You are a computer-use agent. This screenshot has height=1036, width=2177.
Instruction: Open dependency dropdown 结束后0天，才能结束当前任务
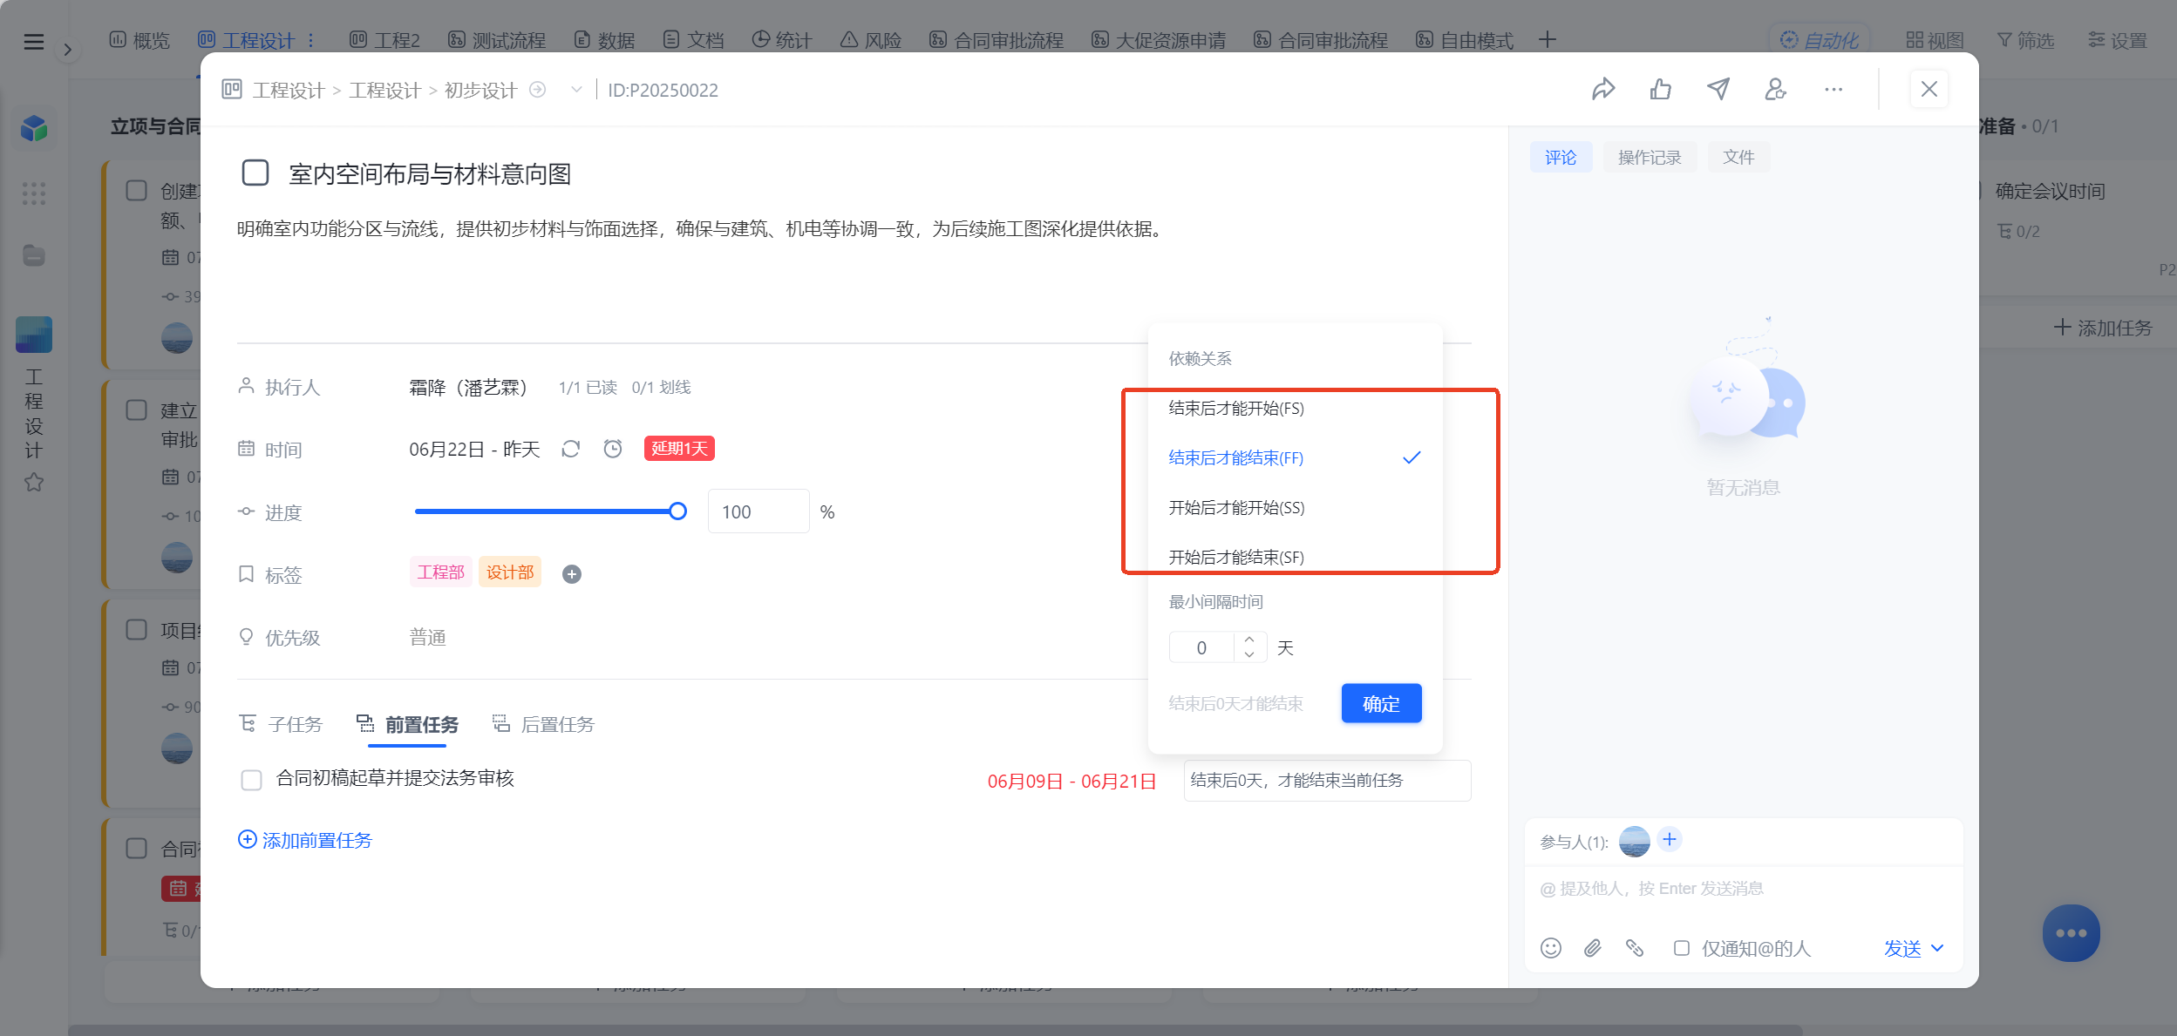pyautogui.click(x=1327, y=780)
